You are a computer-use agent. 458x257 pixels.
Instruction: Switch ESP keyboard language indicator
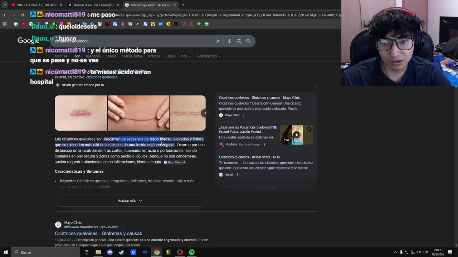point(427,252)
